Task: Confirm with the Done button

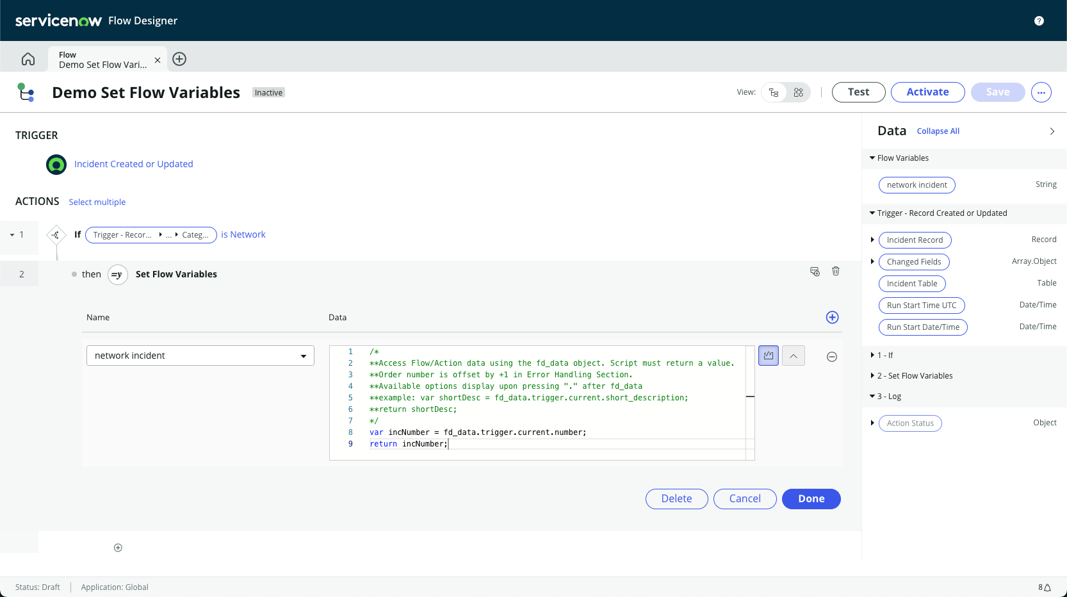Action: (811, 499)
